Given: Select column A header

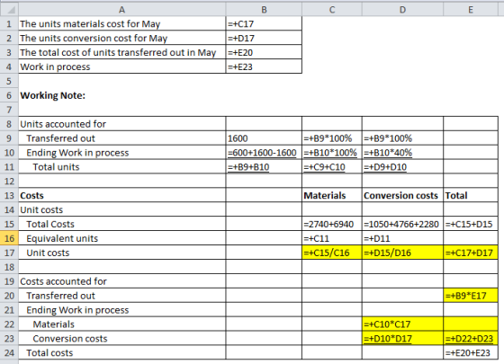Looking at the screenshot, I should [122, 10].
